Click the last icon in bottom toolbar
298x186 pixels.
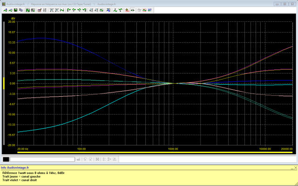tap(115, 159)
